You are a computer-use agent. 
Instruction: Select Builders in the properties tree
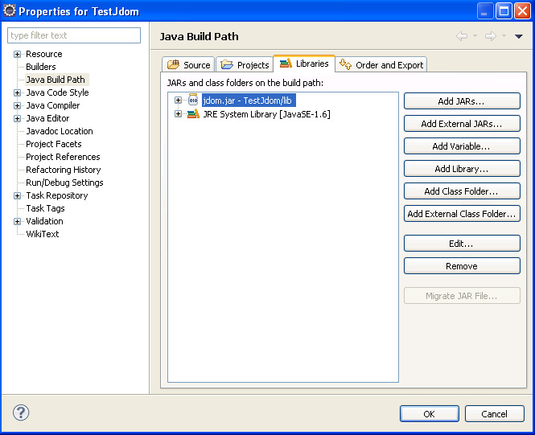coord(40,67)
